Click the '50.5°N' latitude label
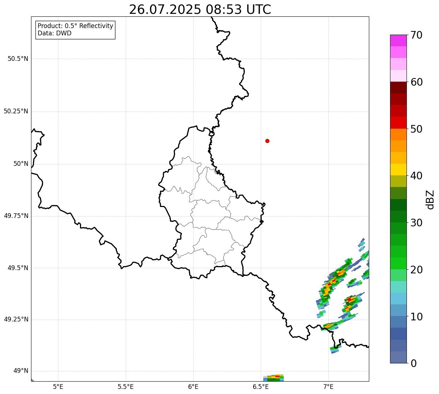The height and width of the screenshot is (394, 439). (18, 59)
